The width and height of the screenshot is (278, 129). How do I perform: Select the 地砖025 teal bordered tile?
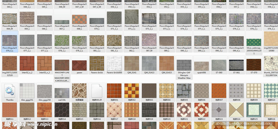click(254, 110)
